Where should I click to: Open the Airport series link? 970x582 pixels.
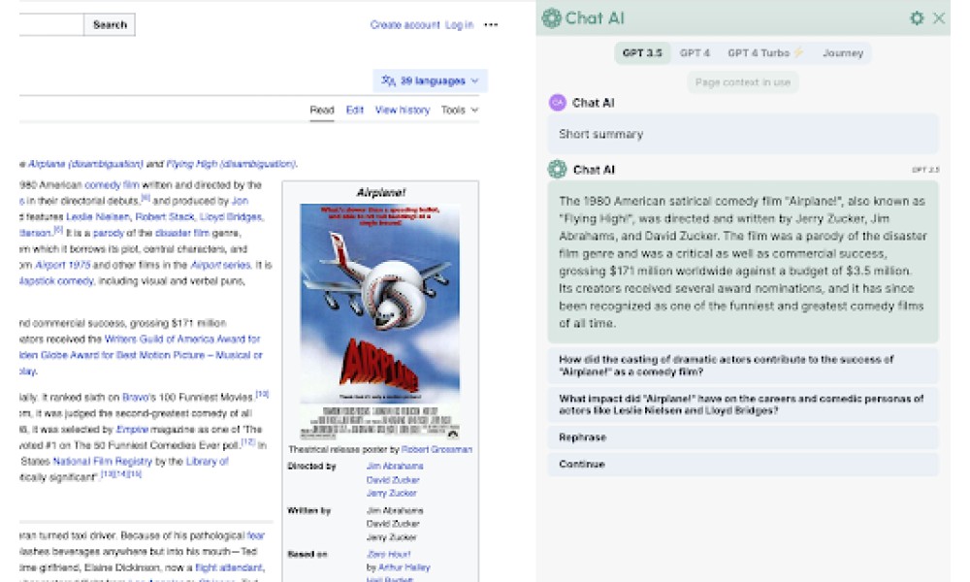[x=221, y=266]
